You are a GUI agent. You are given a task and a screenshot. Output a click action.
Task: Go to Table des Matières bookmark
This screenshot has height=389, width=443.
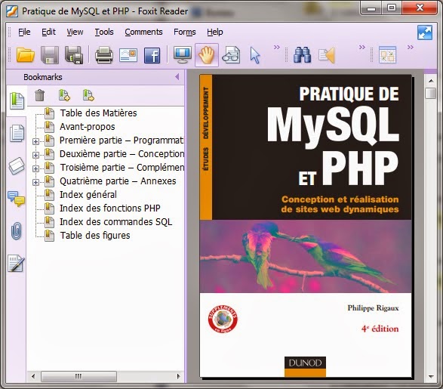click(98, 113)
